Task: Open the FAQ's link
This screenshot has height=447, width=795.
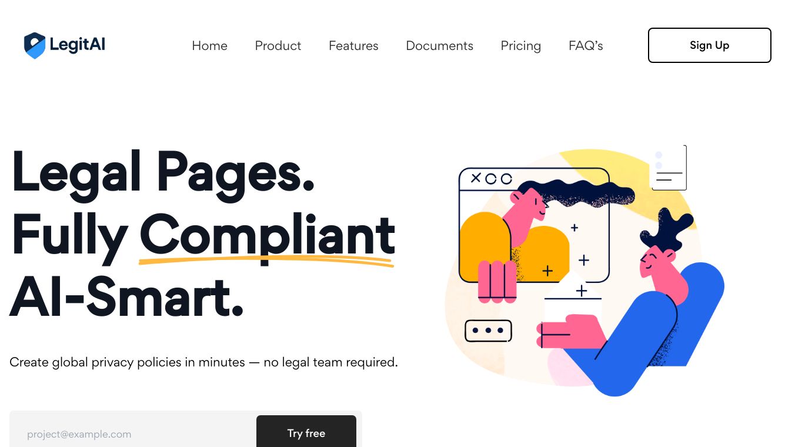Action: pyautogui.click(x=586, y=46)
